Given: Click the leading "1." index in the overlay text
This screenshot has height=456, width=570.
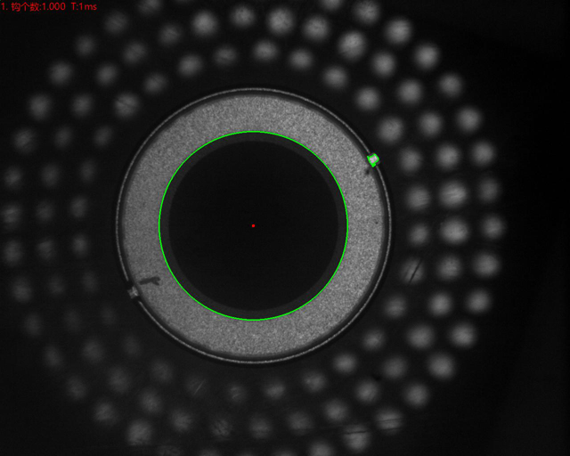Looking at the screenshot, I should pyautogui.click(x=4, y=6).
